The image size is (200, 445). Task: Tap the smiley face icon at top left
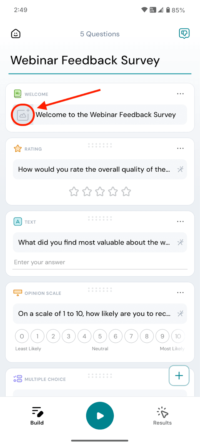16,34
